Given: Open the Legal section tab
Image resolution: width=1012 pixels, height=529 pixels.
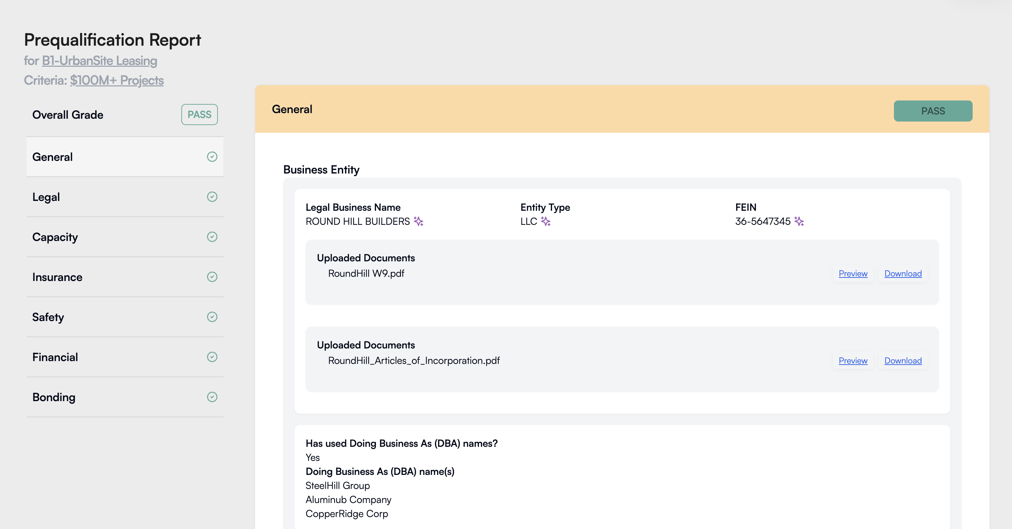Looking at the screenshot, I should 125,197.
